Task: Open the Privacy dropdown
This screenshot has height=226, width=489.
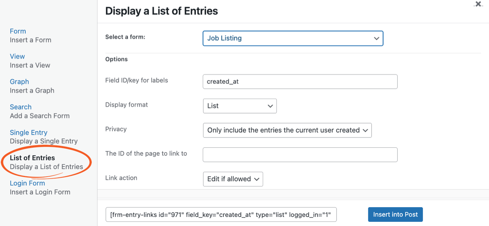Action: tap(287, 130)
